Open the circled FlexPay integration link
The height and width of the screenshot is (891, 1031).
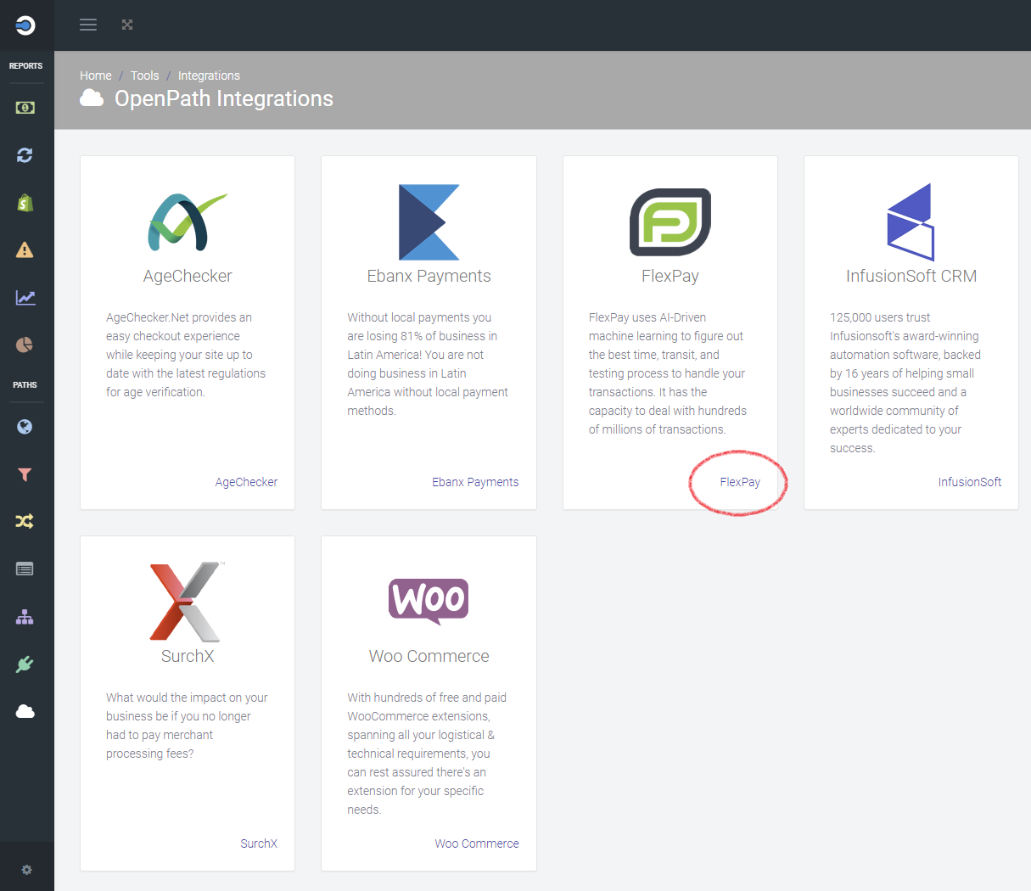pos(739,481)
